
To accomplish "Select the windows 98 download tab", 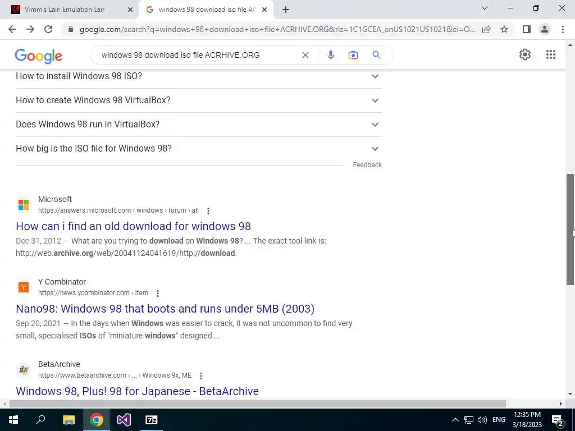I will 207,10.
